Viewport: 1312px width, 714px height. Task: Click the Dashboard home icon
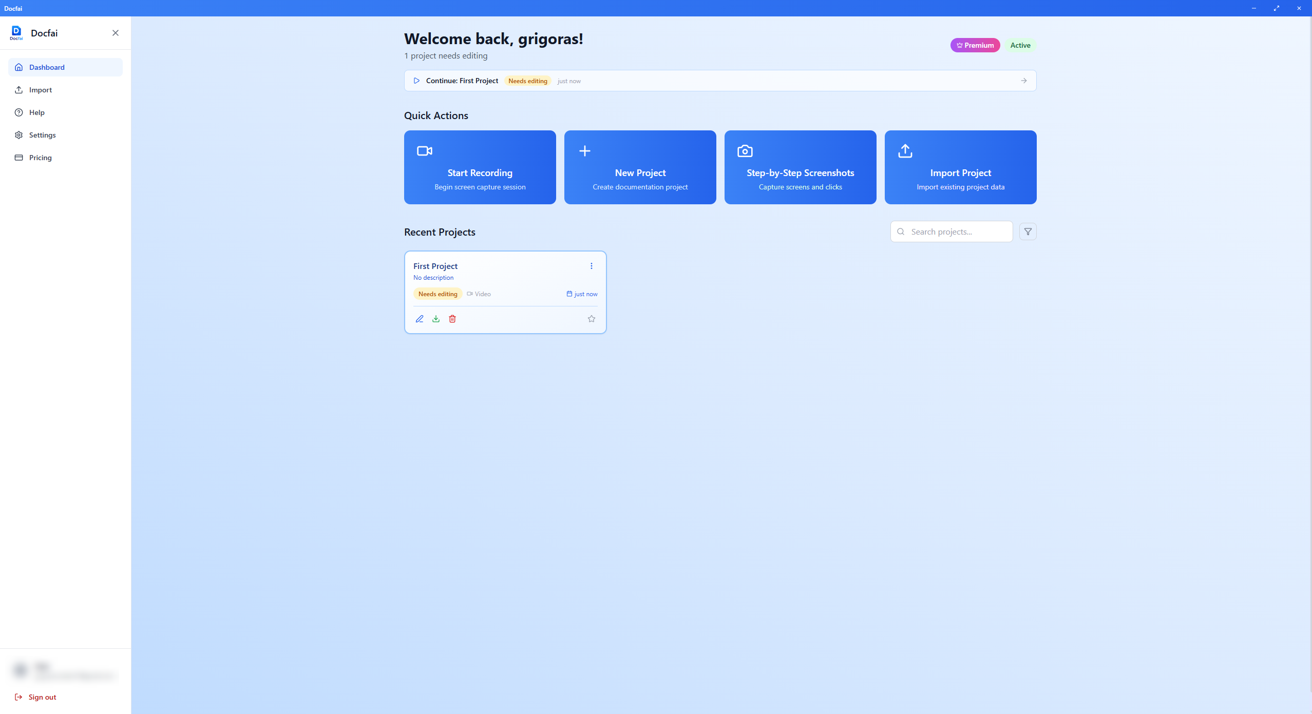19,67
